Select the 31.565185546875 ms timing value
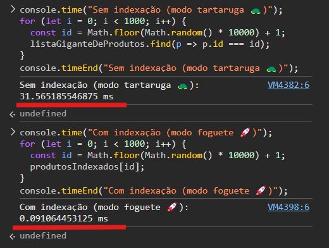 (66, 97)
